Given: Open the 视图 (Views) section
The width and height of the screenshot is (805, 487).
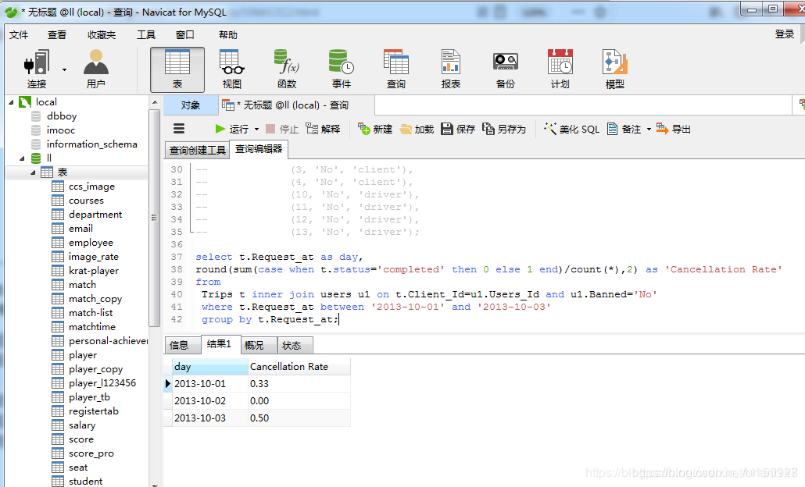Looking at the screenshot, I should (231, 67).
